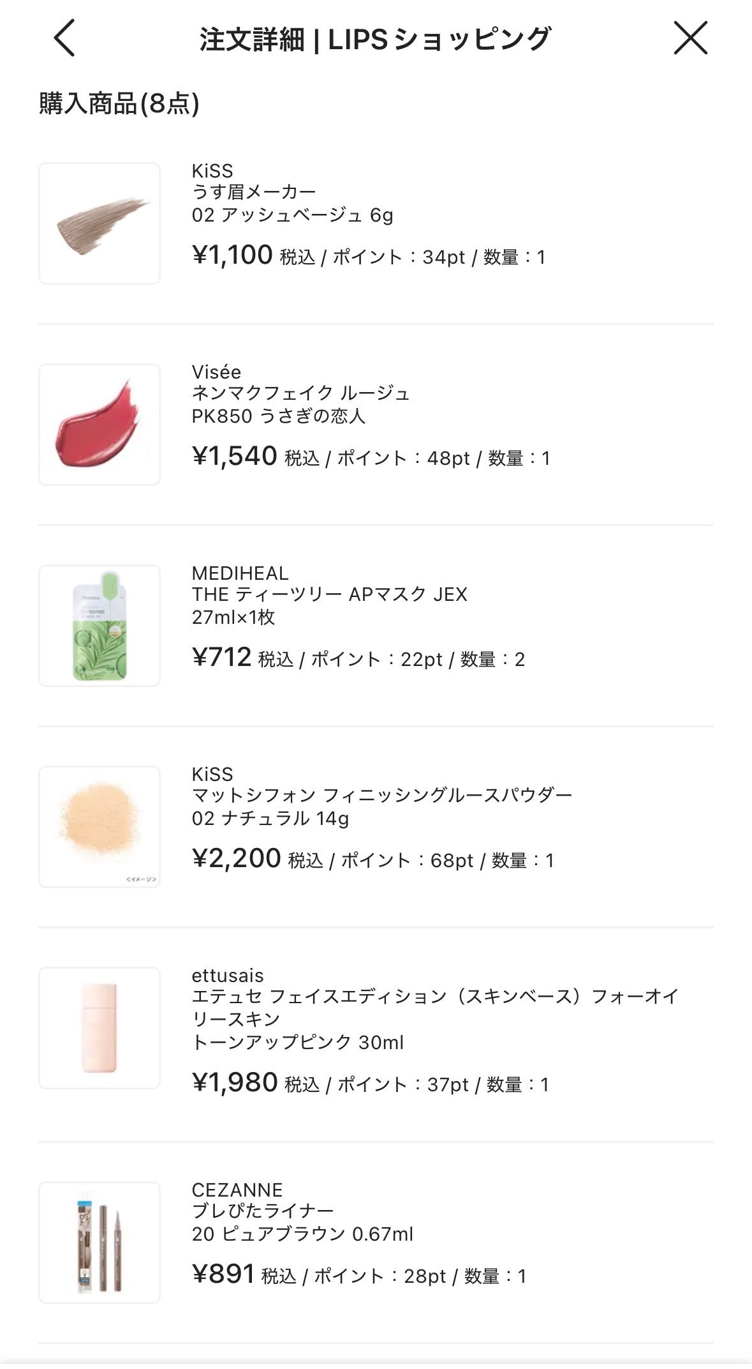Click the ¥2,200 price of loose powder
Viewport: 752px width, 1369px height.
(x=237, y=859)
